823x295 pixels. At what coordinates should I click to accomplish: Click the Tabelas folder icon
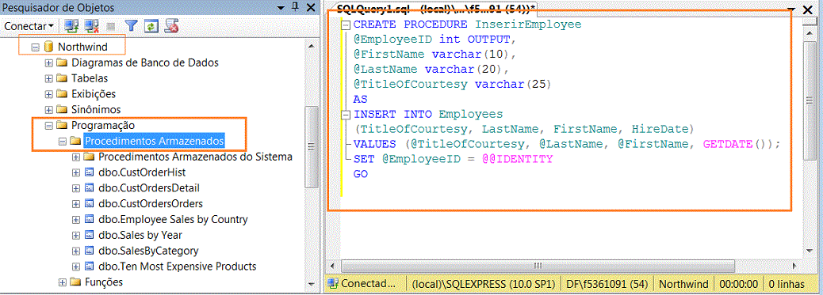click(x=63, y=78)
